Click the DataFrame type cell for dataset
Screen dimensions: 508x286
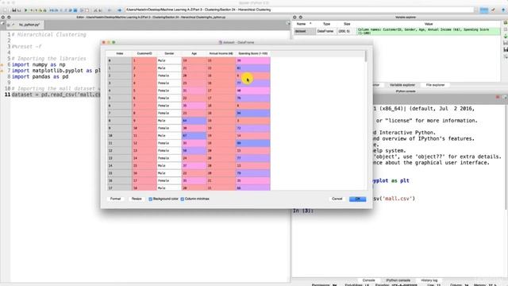pyautogui.click(x=326, y=31)
